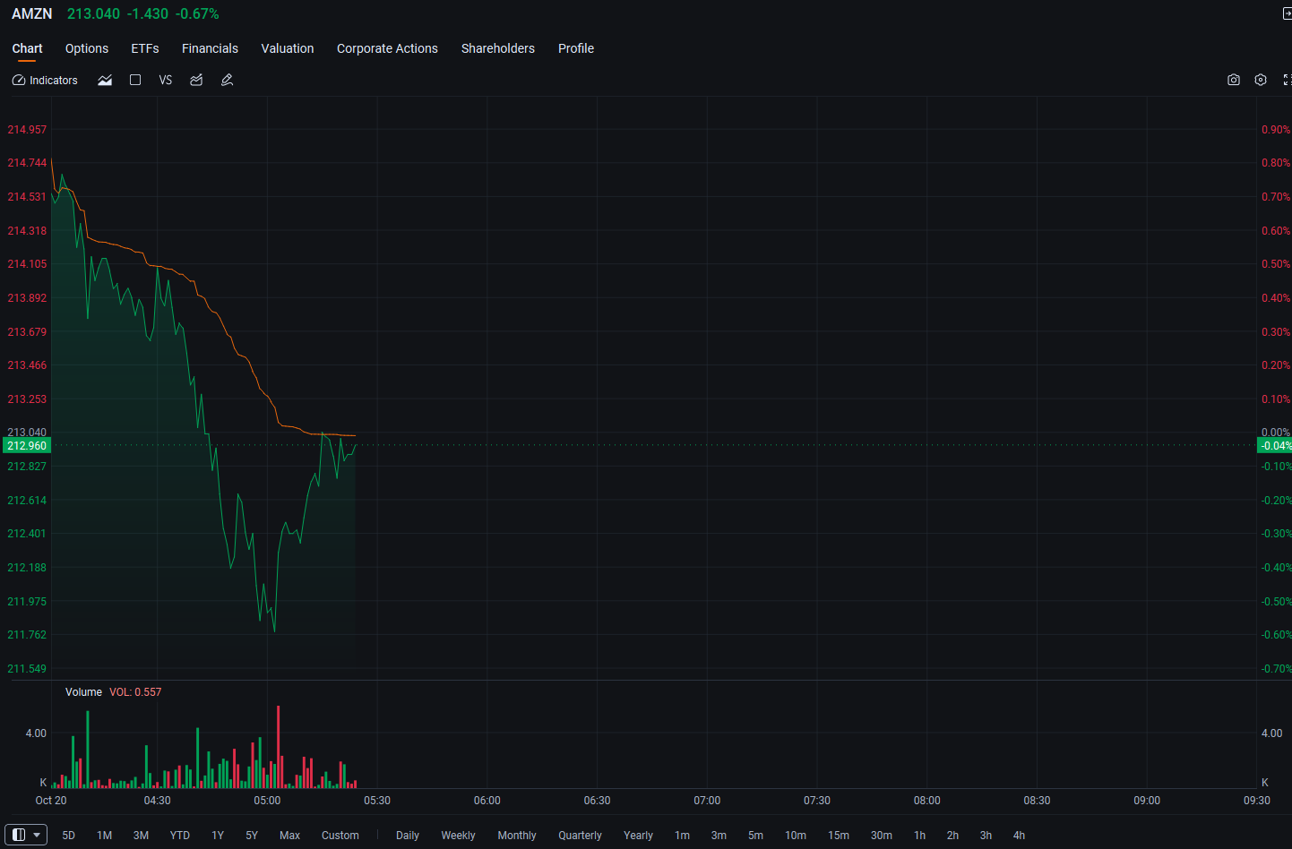Activate the drawing pencil tool
The height and width of the screenshot is (849, 1292).
[228, 81]
